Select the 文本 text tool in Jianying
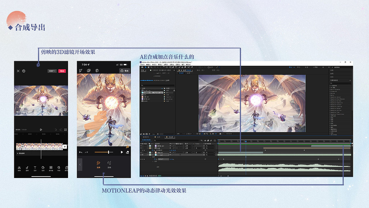Viewport: 369px width, 208px height. point(35,168)
